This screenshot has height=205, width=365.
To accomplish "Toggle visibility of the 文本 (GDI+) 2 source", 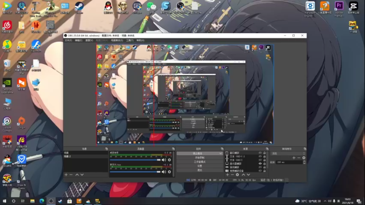I will tap(260, 156).
